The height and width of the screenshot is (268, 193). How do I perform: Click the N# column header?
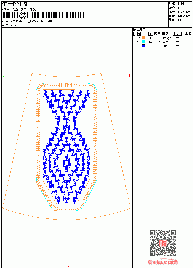[x=139, y=34]
